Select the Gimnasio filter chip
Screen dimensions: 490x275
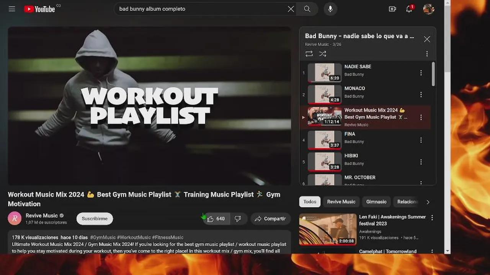[376, 202]
